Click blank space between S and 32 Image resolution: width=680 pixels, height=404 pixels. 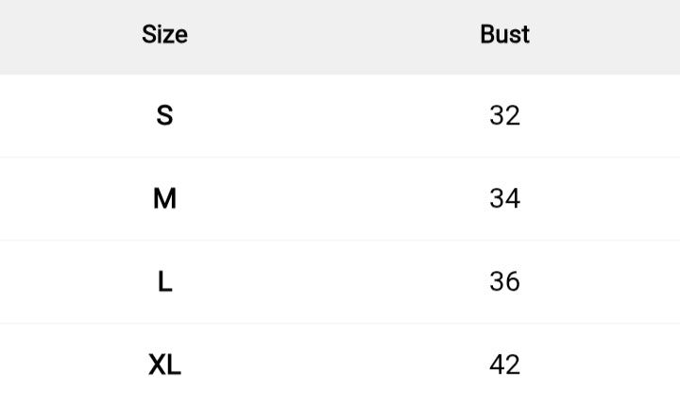pyautogui.click(x=335, y=116)
